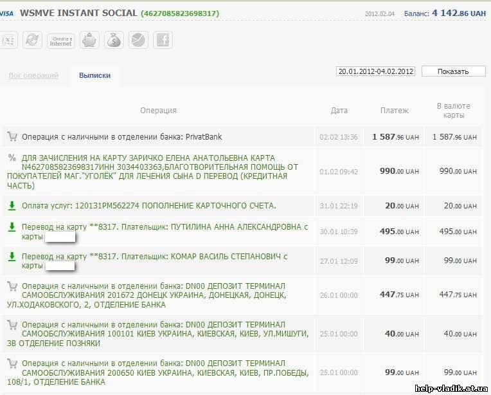Viewport: 491px width, 395px height.
Task: Click the Facebook icon
Action: click(x=163, y=41)
